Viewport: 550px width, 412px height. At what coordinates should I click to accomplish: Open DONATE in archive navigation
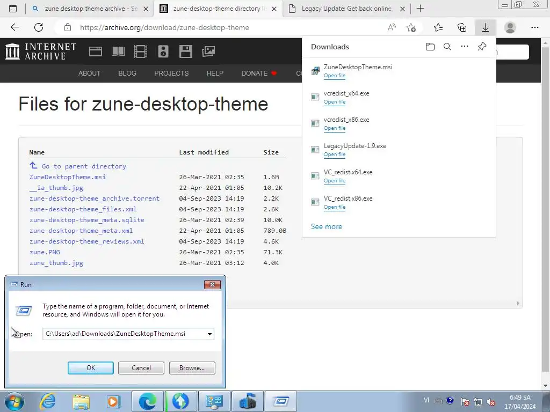[259, 73]
